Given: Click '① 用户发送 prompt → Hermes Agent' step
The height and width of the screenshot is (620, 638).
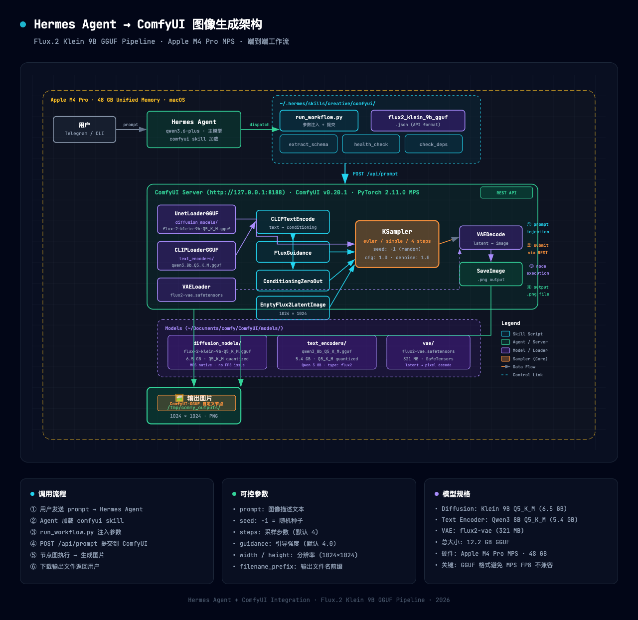Looking at the screenshot, I should point(87,509).
